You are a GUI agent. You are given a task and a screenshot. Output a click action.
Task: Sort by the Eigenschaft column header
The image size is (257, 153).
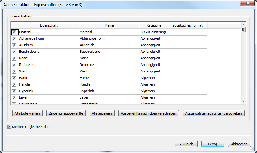49,25
